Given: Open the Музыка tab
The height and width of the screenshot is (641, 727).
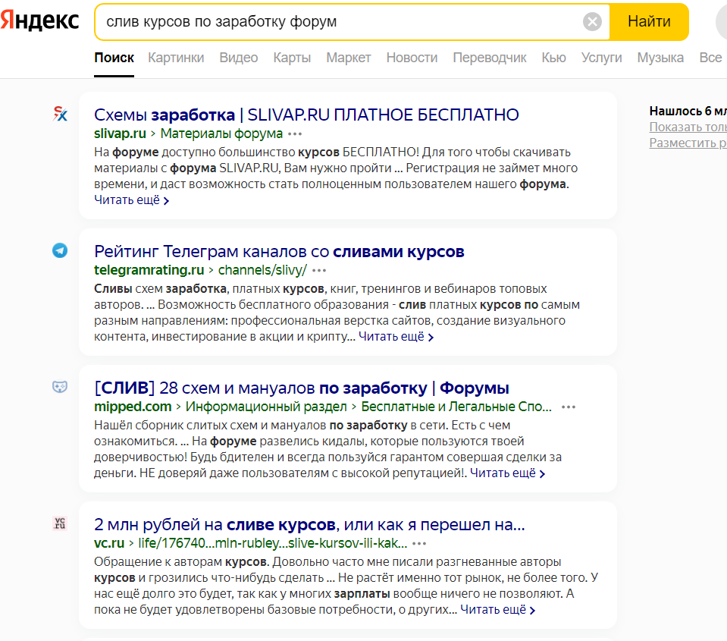Looking at the screenshot, I should [x=661, y=58].
